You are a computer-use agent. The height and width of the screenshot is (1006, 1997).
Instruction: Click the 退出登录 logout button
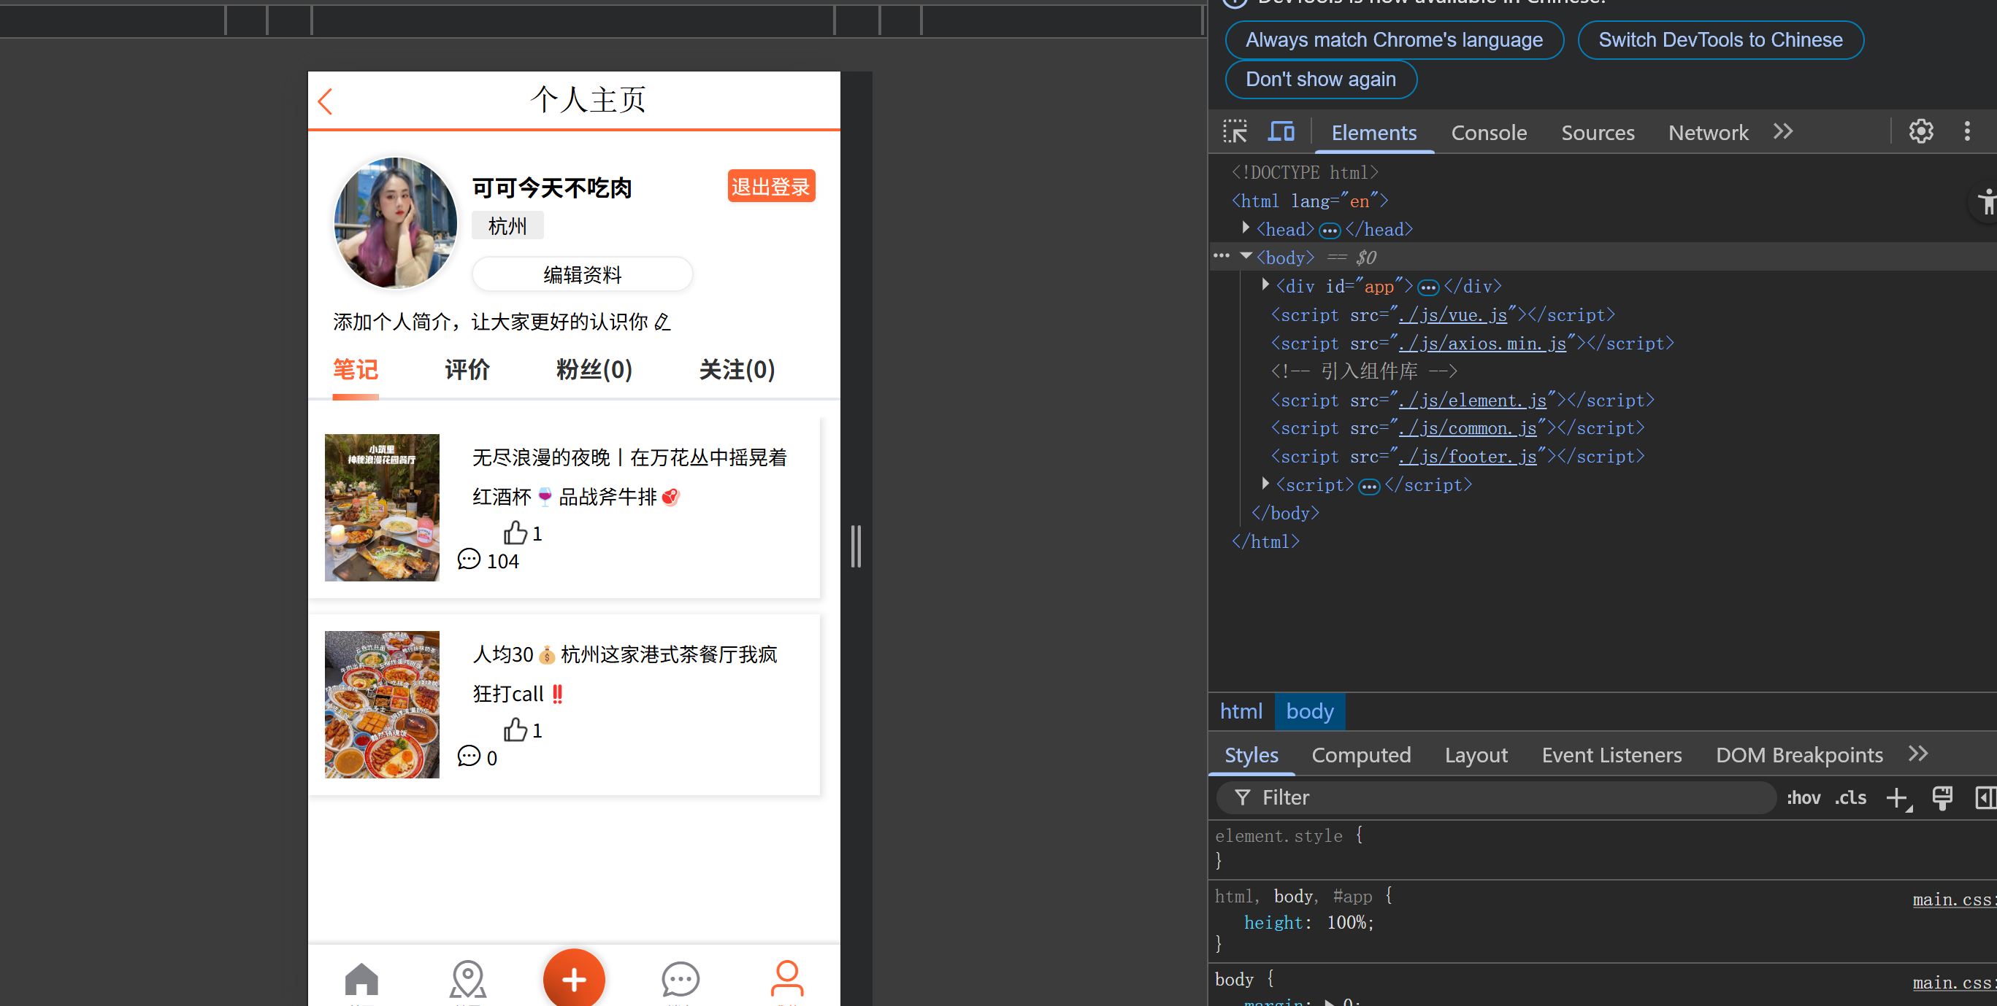click(x=770, y=186)
